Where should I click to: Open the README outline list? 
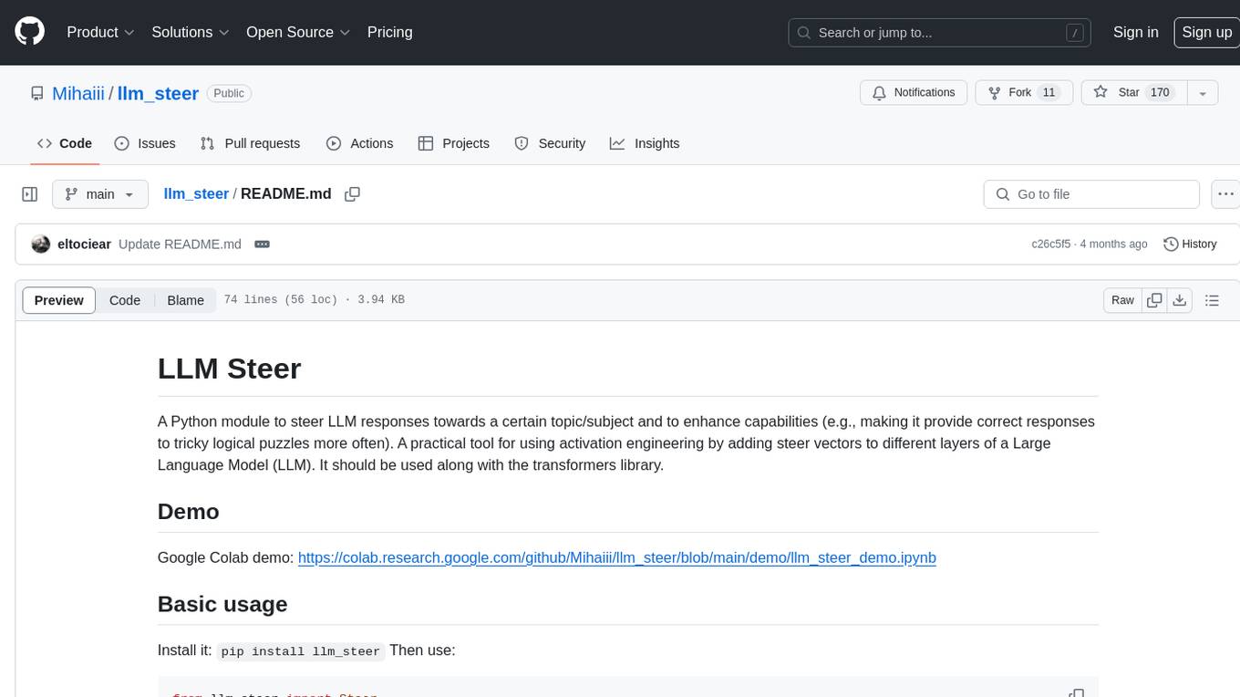point(1212,300)
